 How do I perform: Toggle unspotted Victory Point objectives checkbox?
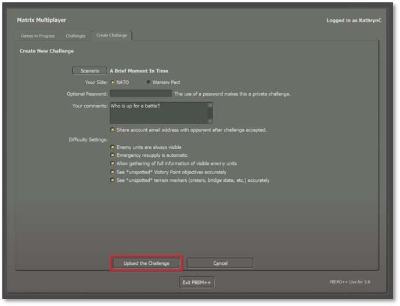click(113, 172)
